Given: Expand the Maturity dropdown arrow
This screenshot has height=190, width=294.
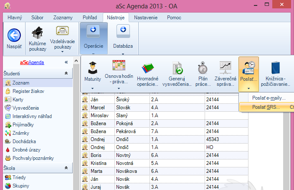Looking at the screenshot, I should pos(92,89).
